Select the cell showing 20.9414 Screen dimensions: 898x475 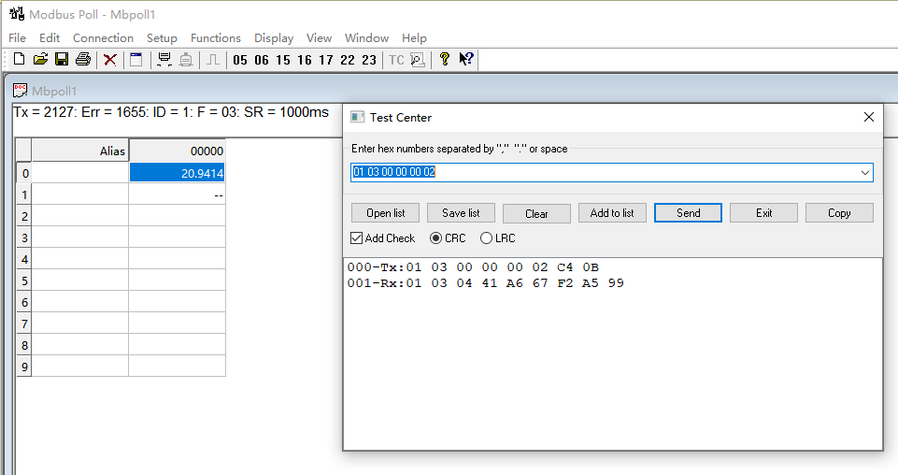click(177, 173)
